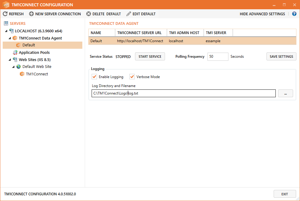Select the Default tree item under Data Agent
This screenshot has width=300, height=201.
[43, 45]
